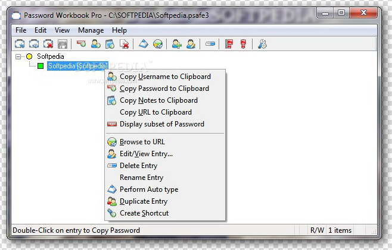Click the Clear Clipboard toolbar icon
Image resolution: width=392 pixels, height=250 pixels.
(x=125, y=44)
